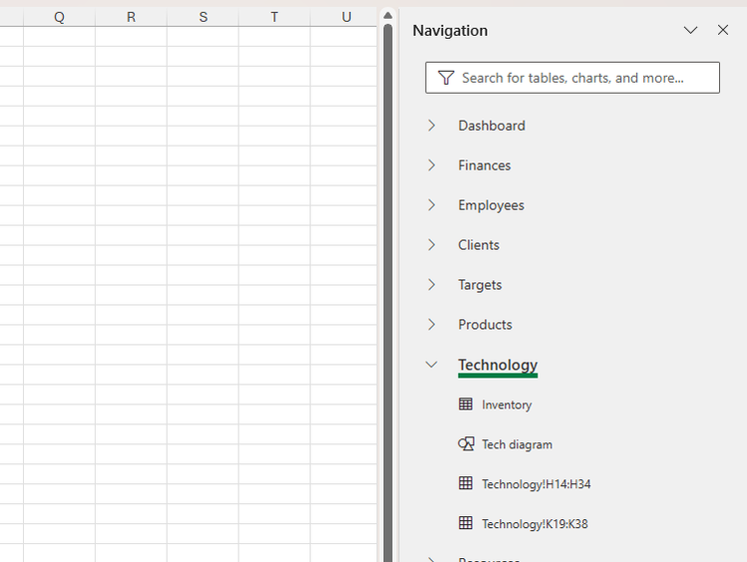
Task: Click the Tech diagram shape icon
Action: (x=466, y=444)
